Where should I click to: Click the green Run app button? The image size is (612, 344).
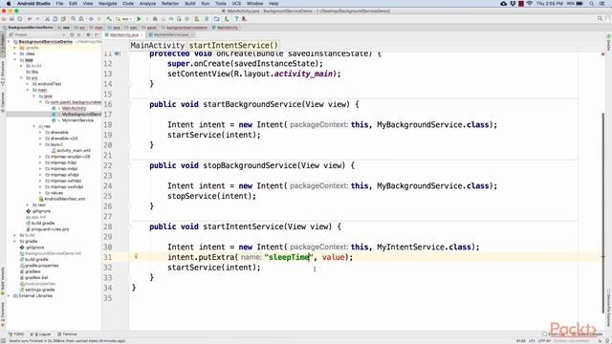pyautogui.click(x=139, y=19)
